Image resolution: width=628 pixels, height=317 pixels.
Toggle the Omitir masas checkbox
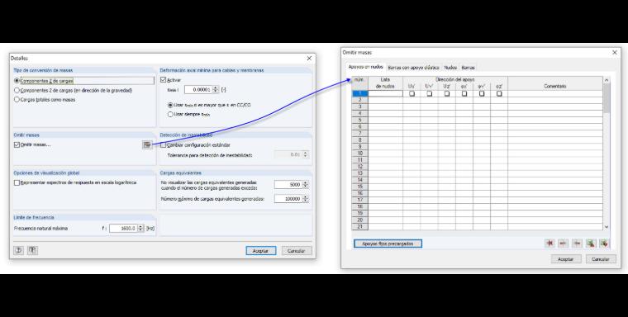point(17,145)
